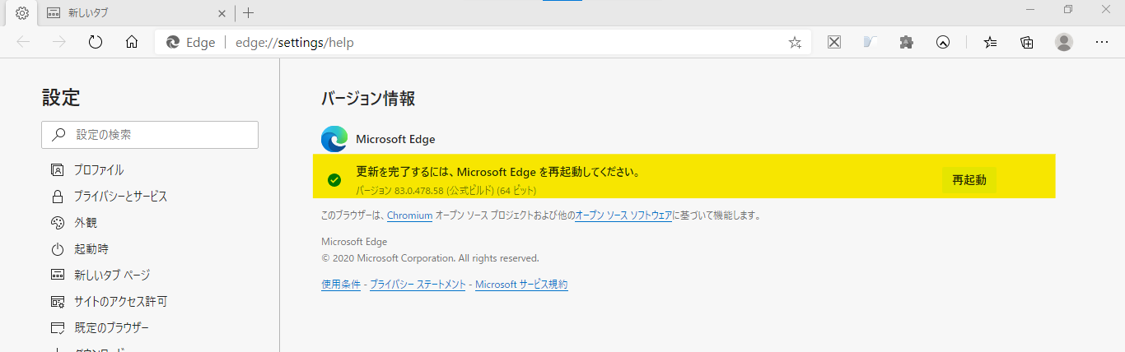This screenshot has width=1125, height=352.
Task: Click the Edge site identity label
Action: click(x=190, y=43)
